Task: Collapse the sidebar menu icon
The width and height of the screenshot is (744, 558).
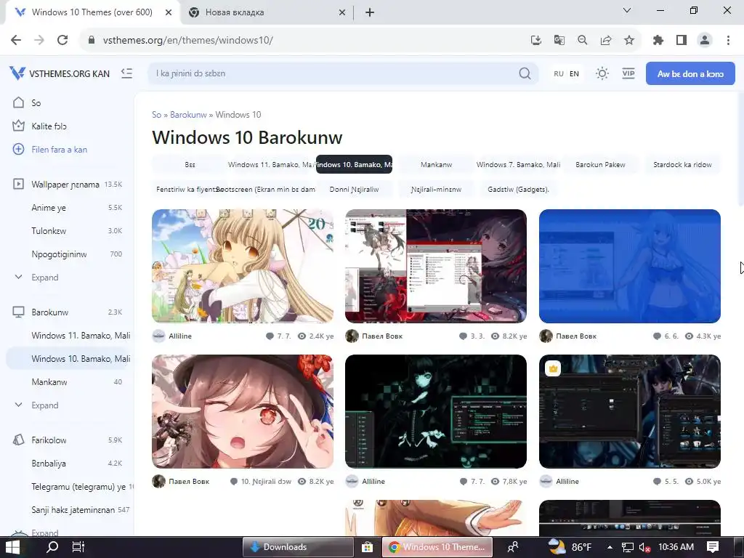Action: point(126,73)
